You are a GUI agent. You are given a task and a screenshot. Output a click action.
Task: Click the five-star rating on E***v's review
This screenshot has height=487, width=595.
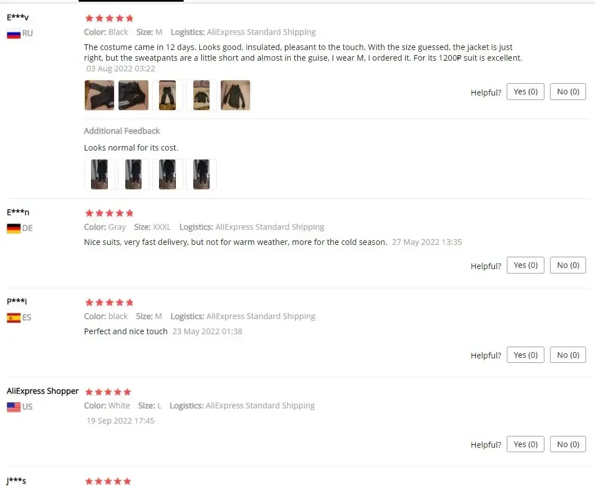110,18
